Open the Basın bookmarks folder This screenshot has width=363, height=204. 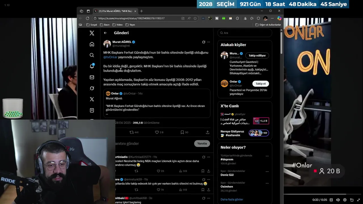click(105, 25)
